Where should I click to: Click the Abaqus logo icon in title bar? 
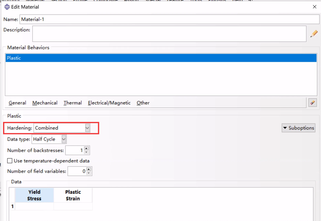(x=7, y=7)
